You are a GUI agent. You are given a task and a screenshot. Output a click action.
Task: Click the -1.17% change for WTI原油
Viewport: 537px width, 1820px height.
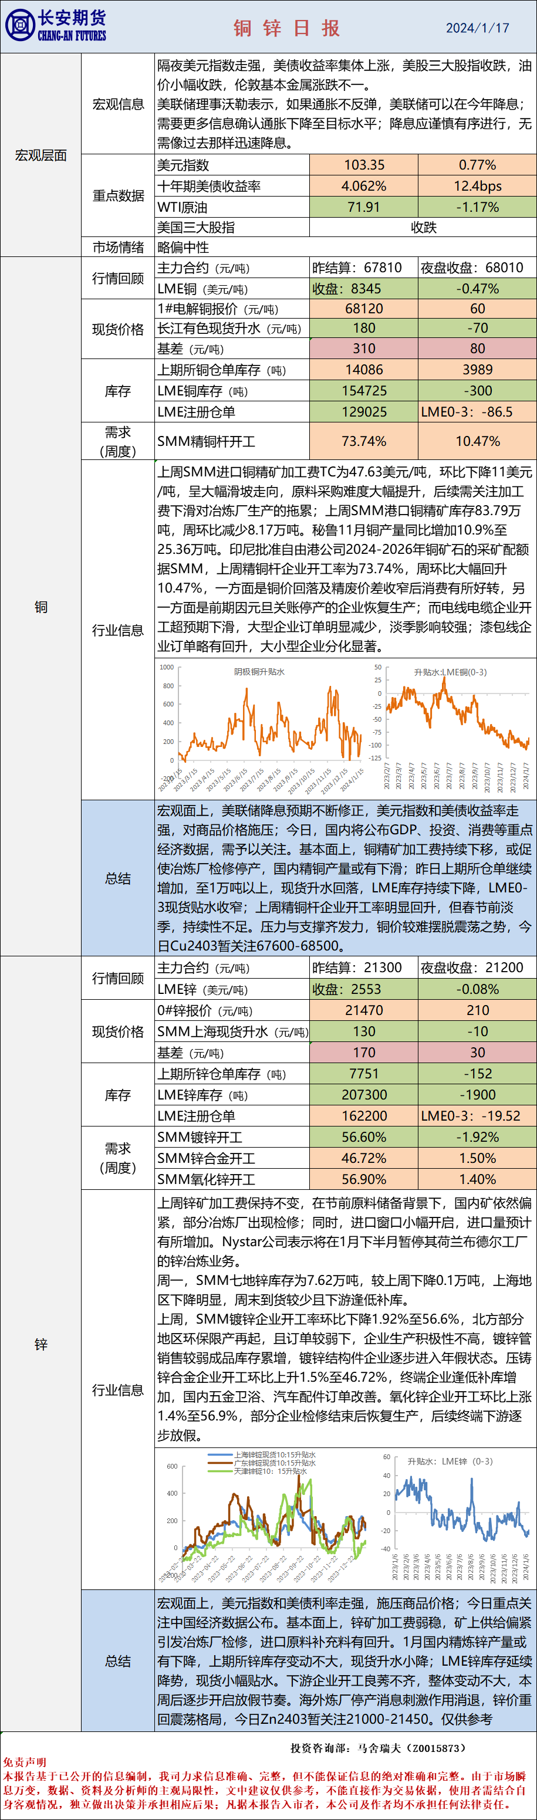click(x=478, y=207)
